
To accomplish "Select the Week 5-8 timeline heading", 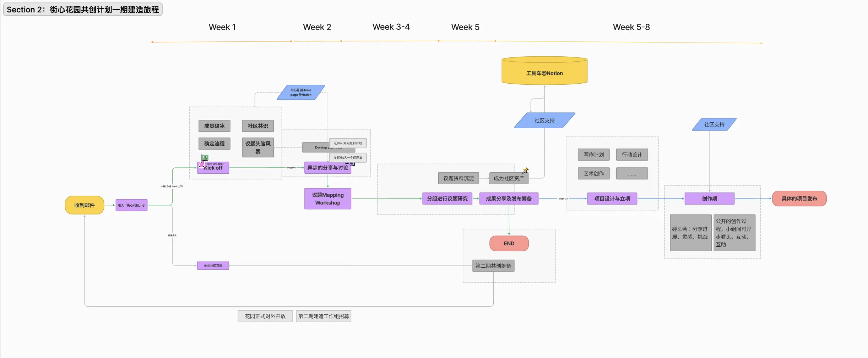I will [631, 27].
